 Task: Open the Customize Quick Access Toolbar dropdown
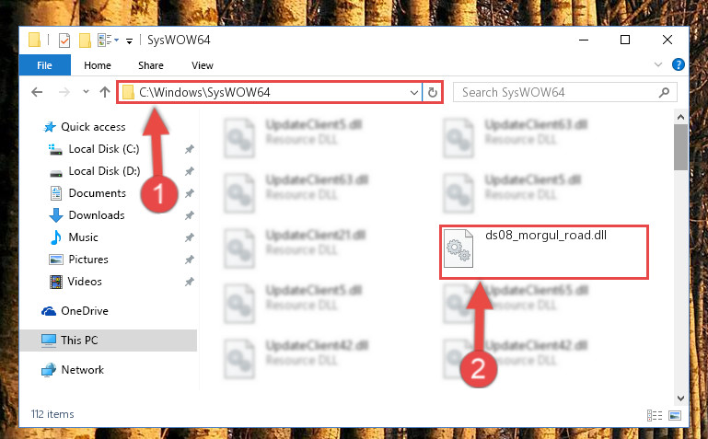coord(129,41)
